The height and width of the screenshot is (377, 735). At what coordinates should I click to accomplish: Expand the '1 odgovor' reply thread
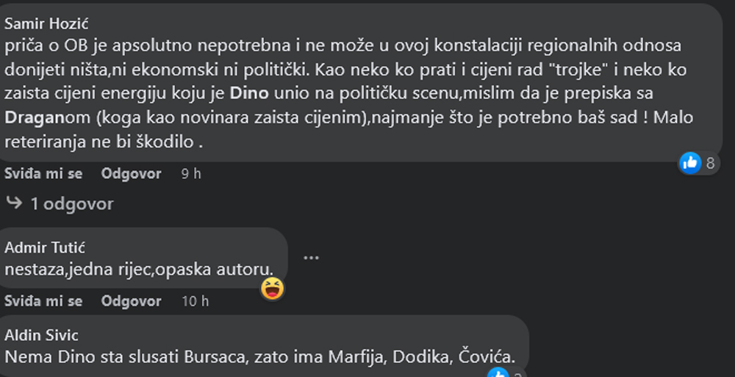coord(72,204)
